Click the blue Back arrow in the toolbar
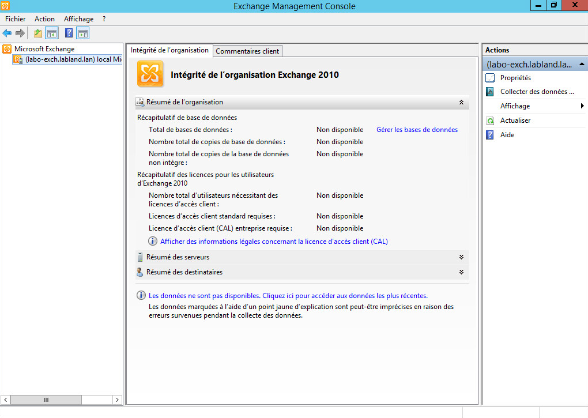 [x=7, y=33]
